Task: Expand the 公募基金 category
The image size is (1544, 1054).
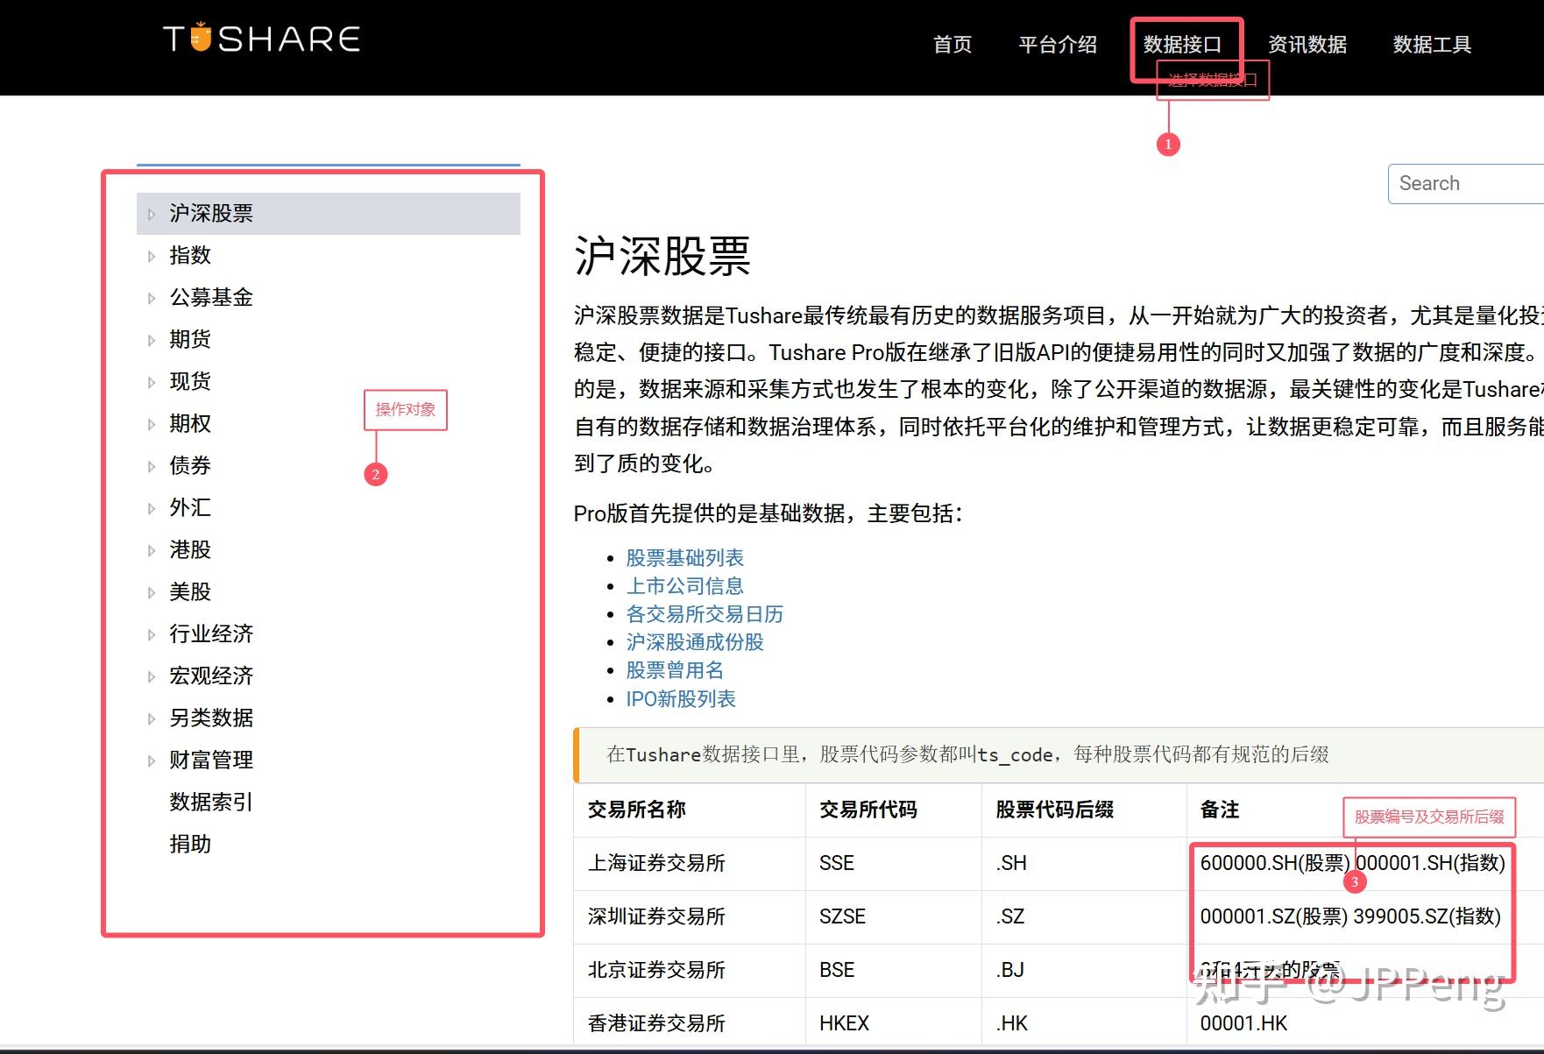Action: coord(211,297)
